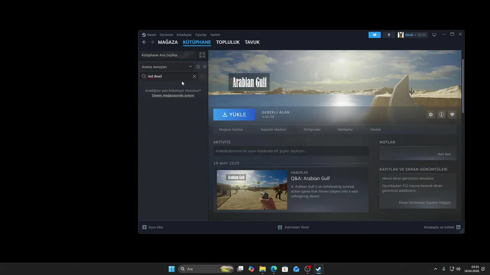The width and height of the screenshot is (490, 275).
Task: Open Destek tab
Action: [376, 129]
